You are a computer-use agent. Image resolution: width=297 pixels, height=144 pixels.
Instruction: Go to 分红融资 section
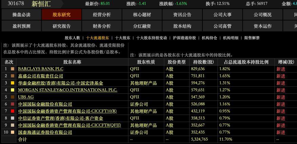pyautogui.click(x=142, y=26)
